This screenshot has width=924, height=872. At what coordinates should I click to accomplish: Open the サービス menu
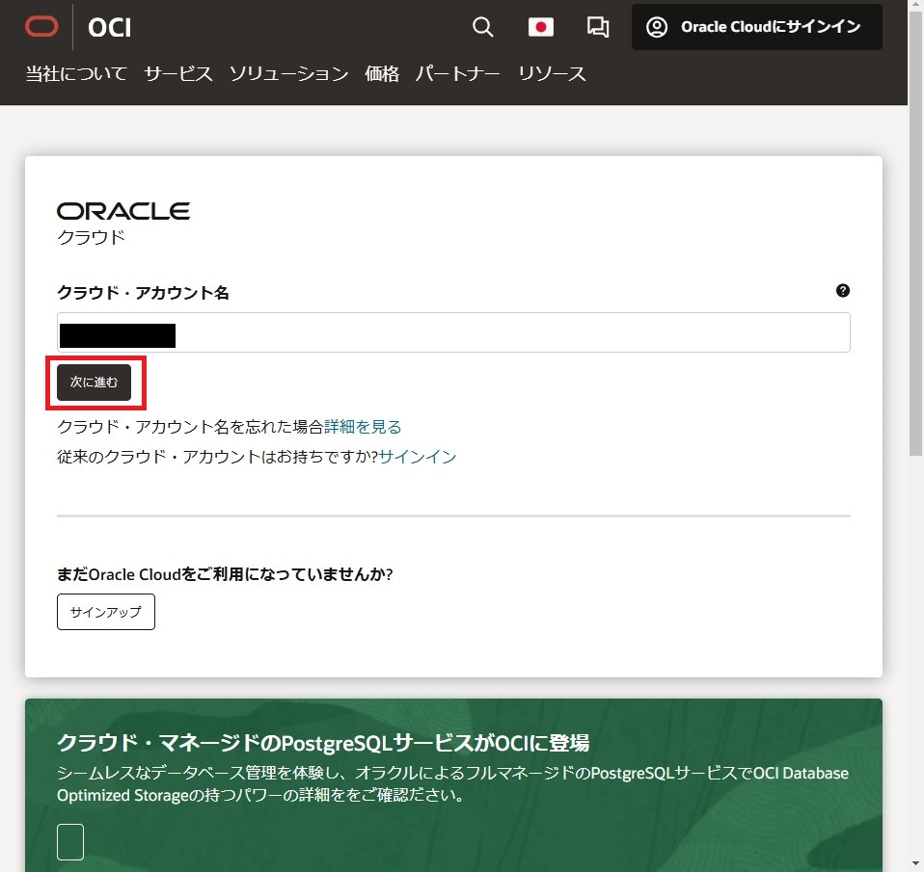[177, 72]
